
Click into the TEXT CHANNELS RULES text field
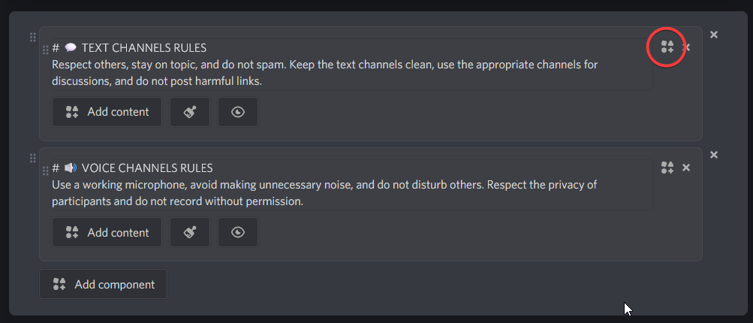[352, 65]
